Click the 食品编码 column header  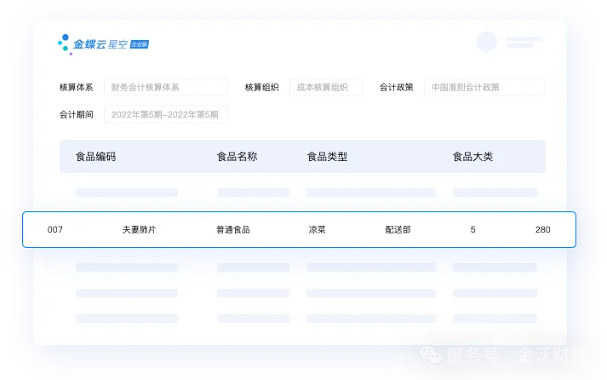coord(95,157)
